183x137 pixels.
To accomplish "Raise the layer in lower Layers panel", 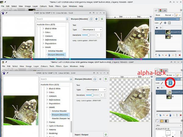I will tap(163, 115).
